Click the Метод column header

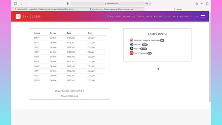[53, 33]
